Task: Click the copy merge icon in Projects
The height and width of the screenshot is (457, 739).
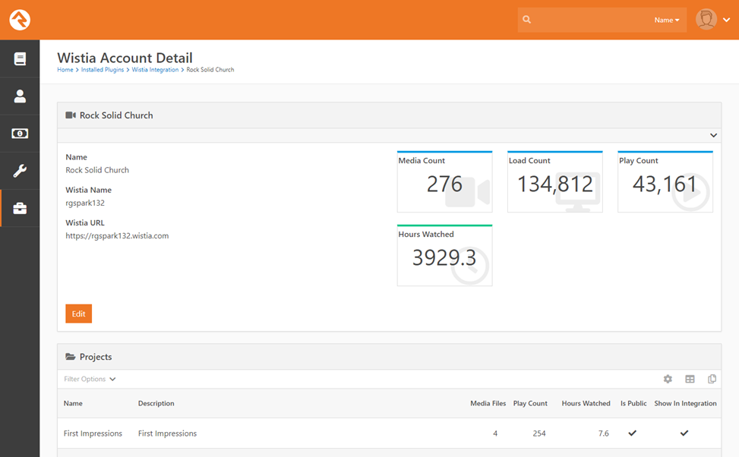Action: (712, 379)
